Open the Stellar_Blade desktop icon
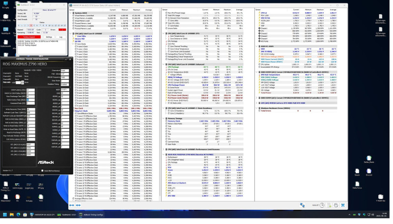 tap(369, 159)
